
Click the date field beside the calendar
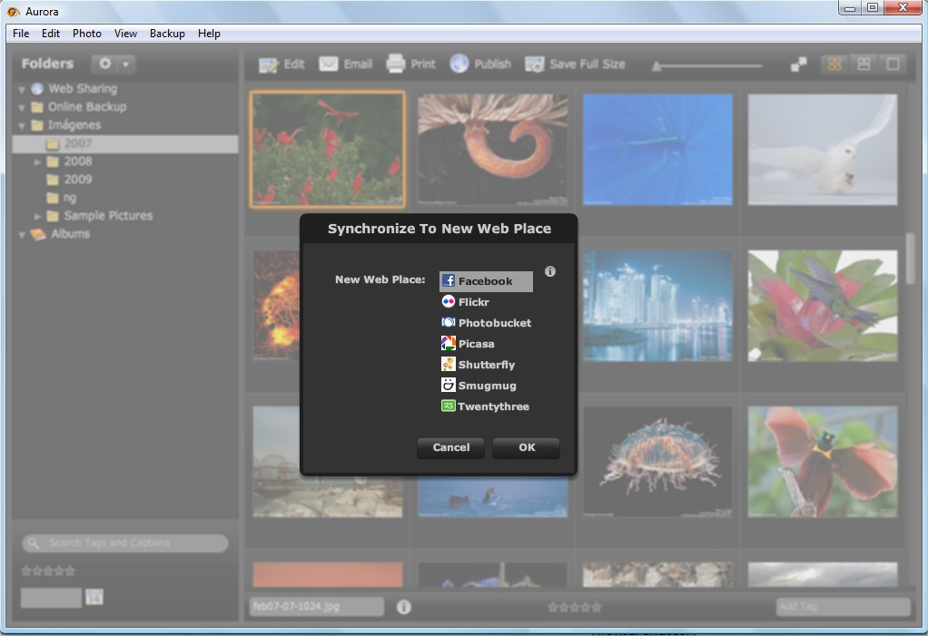pyautogui.click(x=51, y=598)
